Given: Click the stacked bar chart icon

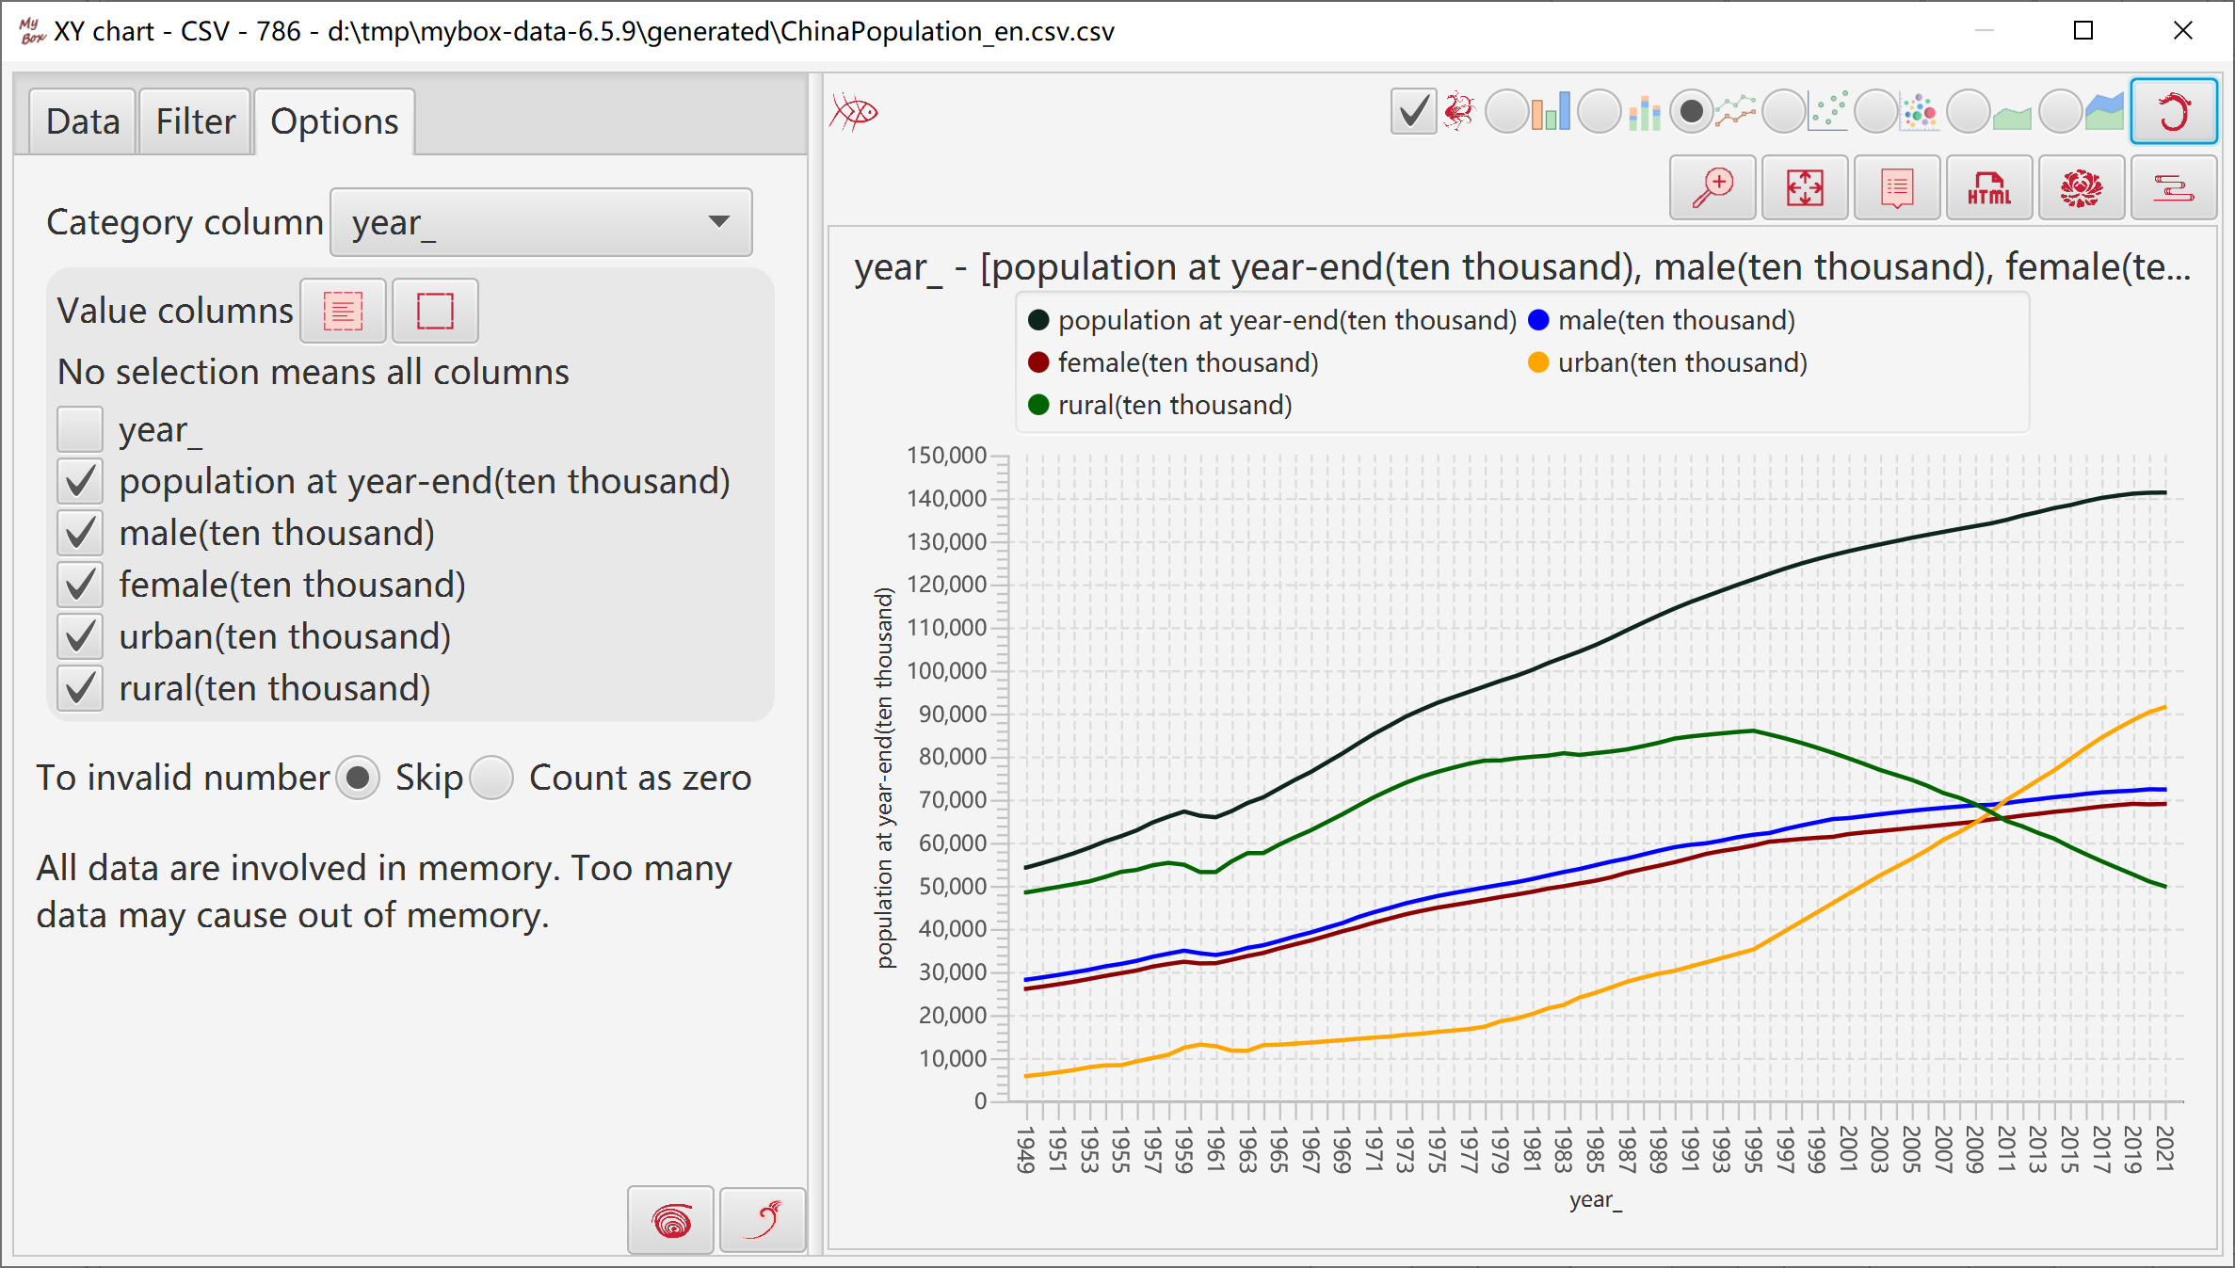Looking at the screenshot, I should (1644, 112).
